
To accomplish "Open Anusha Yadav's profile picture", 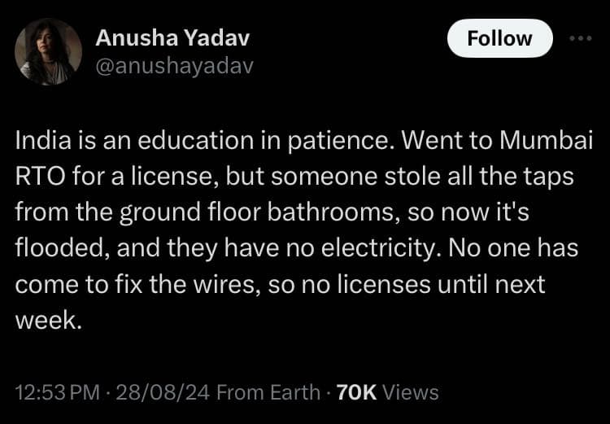I will (x=49, y=51).
